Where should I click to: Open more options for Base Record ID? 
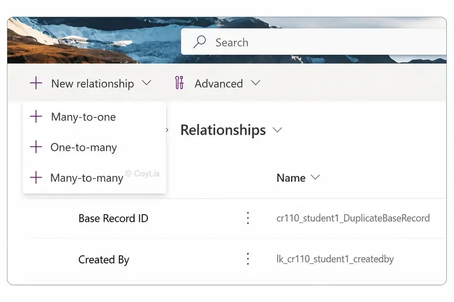pyautogui.click(x=248, y=218)
